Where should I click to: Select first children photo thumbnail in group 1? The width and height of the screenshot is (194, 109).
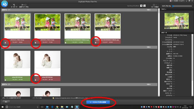pyautogui.click(x=17, y=22)
